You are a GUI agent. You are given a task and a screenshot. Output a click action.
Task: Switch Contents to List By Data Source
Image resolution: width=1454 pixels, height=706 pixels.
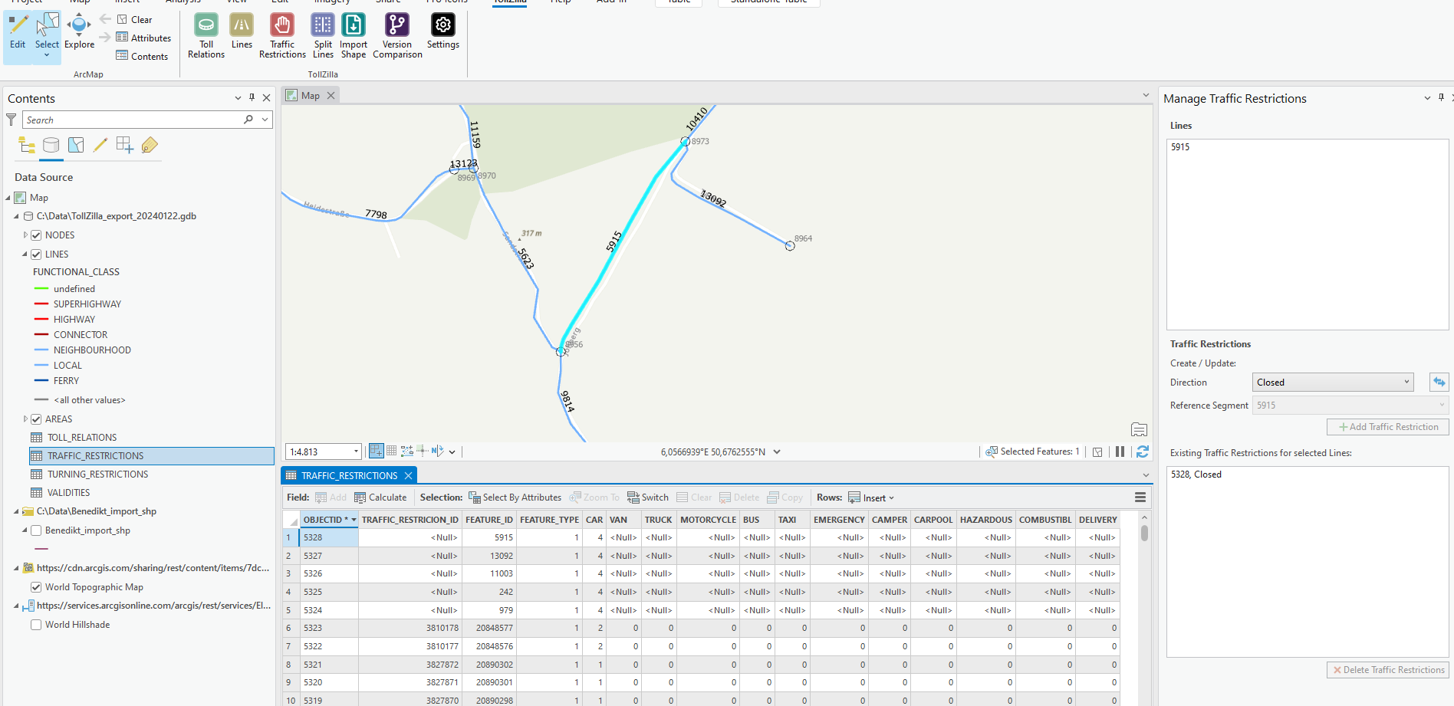click(51, 145)
